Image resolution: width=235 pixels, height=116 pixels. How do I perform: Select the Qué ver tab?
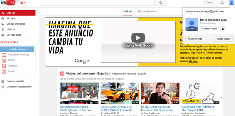pos(128,11)
